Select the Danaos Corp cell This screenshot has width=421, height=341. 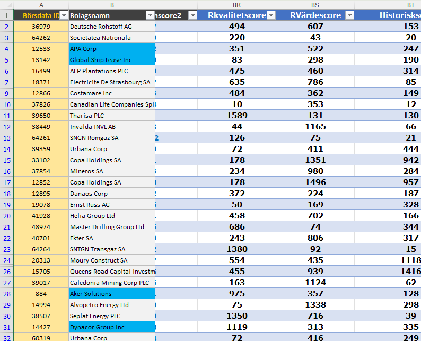tap(112, 194)
